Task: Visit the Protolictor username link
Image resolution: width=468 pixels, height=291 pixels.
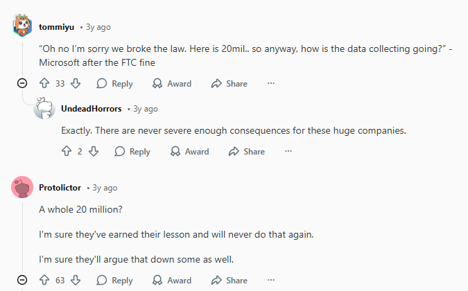Action: (x=60, y=188)
